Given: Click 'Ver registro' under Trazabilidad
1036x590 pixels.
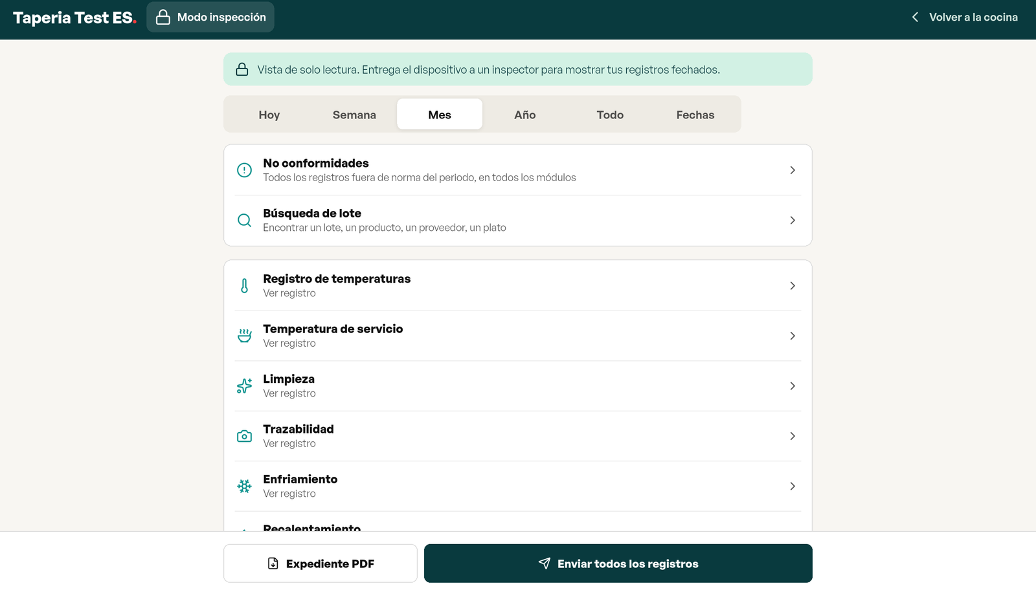Looking at the screenshot, I should pos(289,443).
